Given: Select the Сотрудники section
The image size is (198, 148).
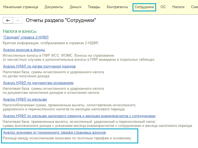Looking at the screenshot, I should 144,7.
